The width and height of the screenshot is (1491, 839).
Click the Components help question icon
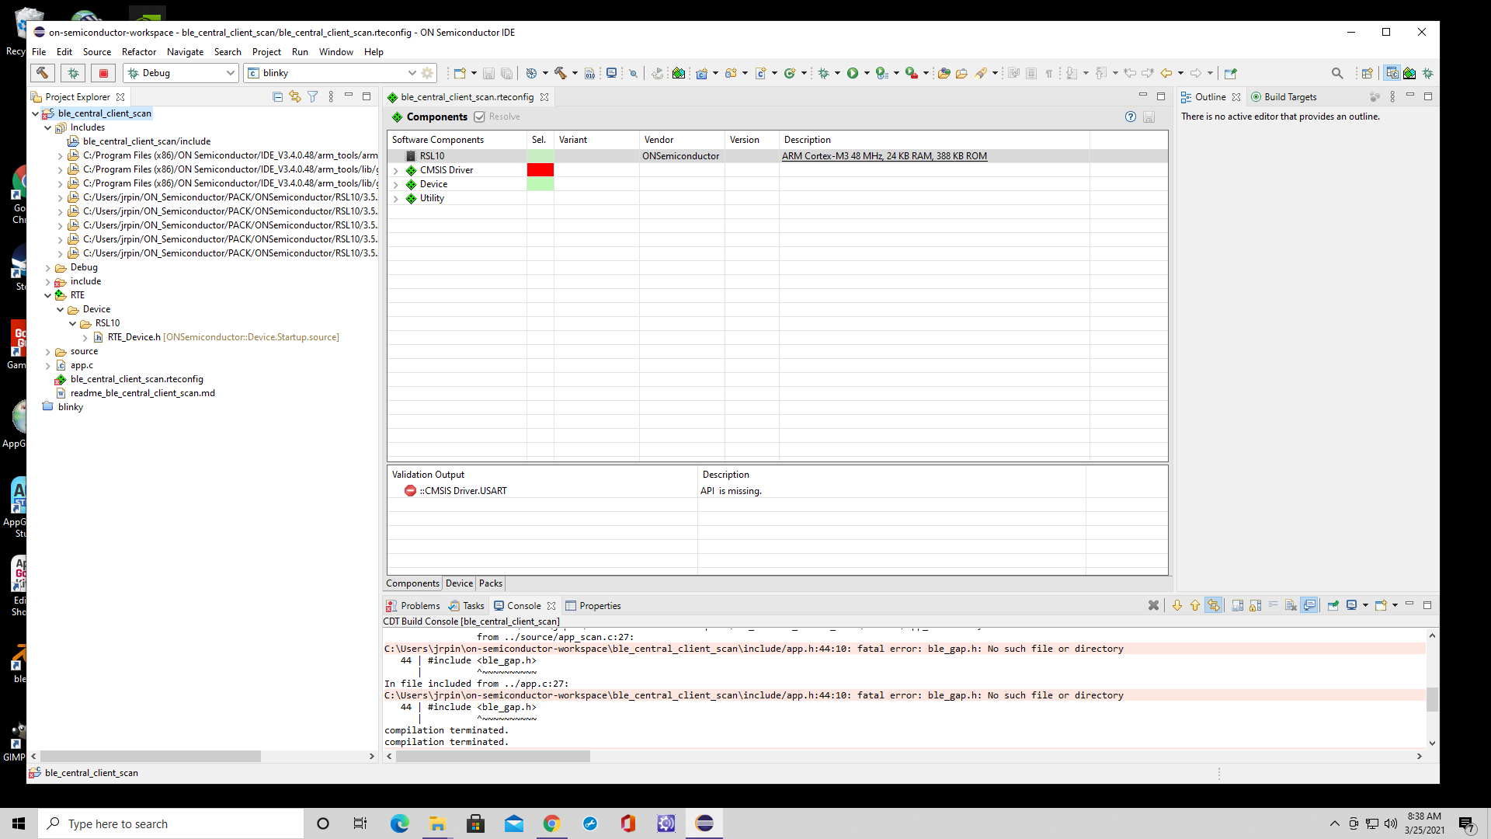(1131, 117)
